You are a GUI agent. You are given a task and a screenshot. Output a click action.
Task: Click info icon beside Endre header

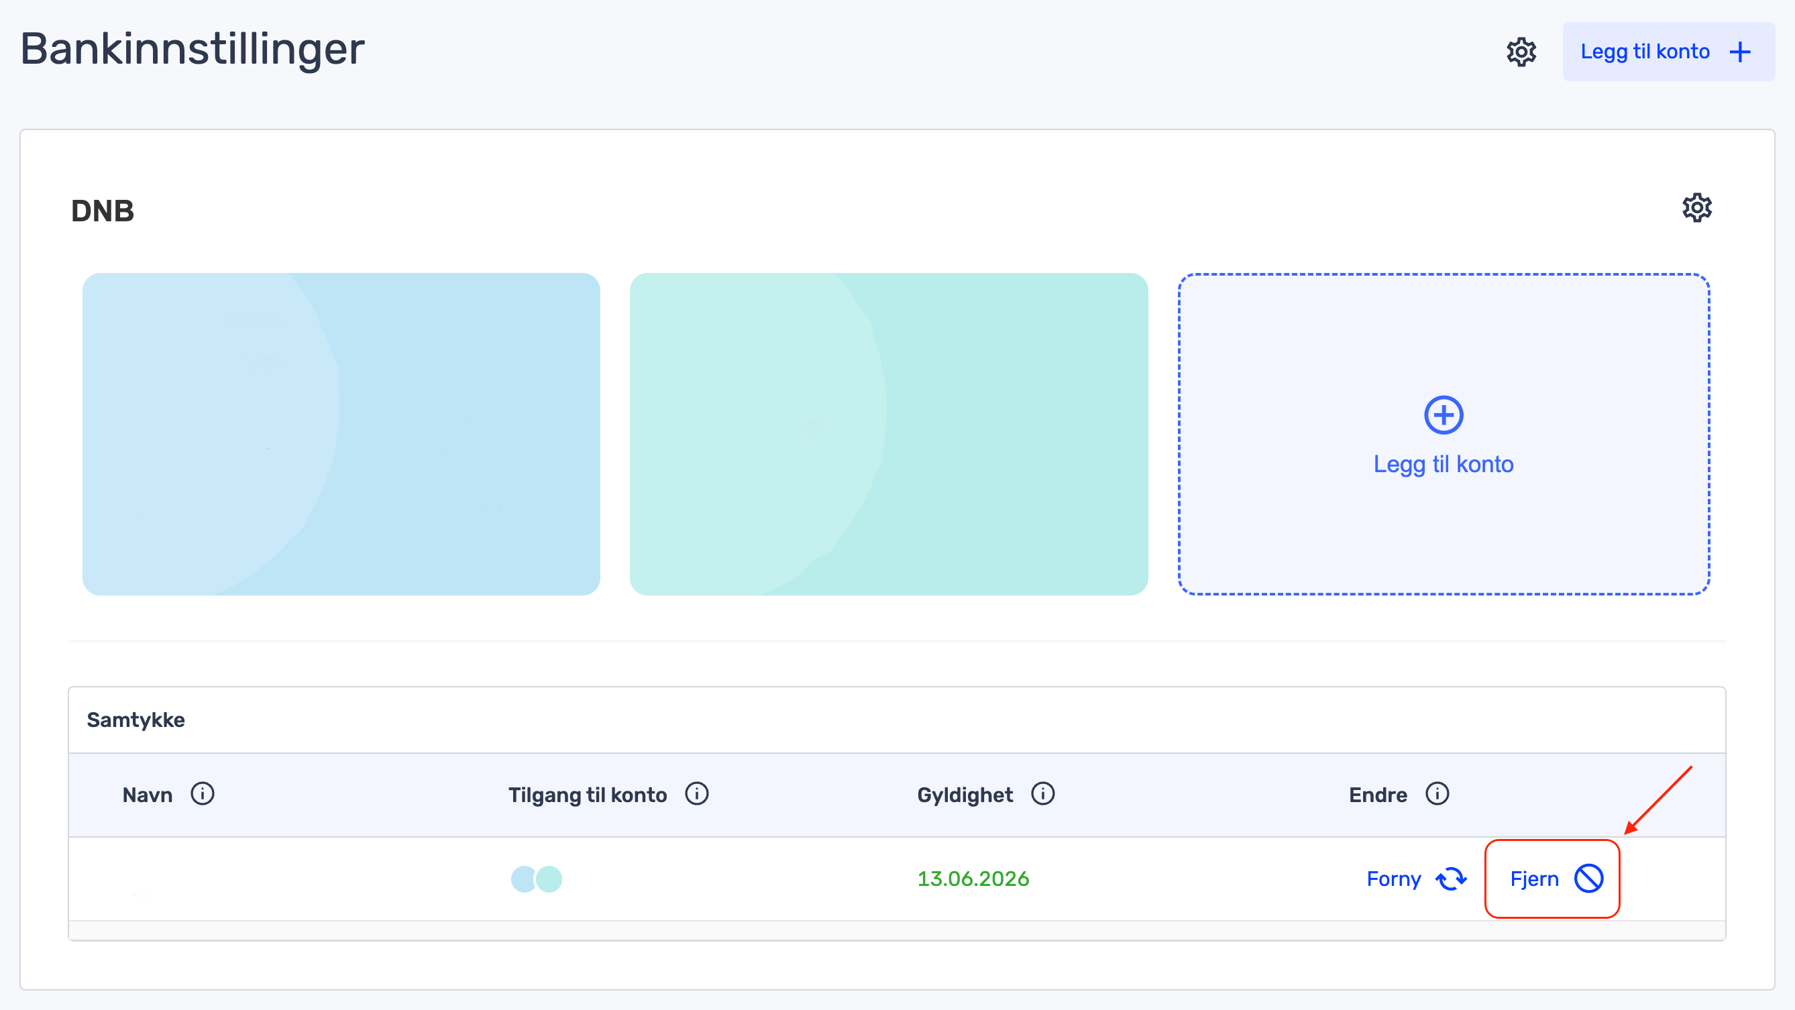(1437, 794)
